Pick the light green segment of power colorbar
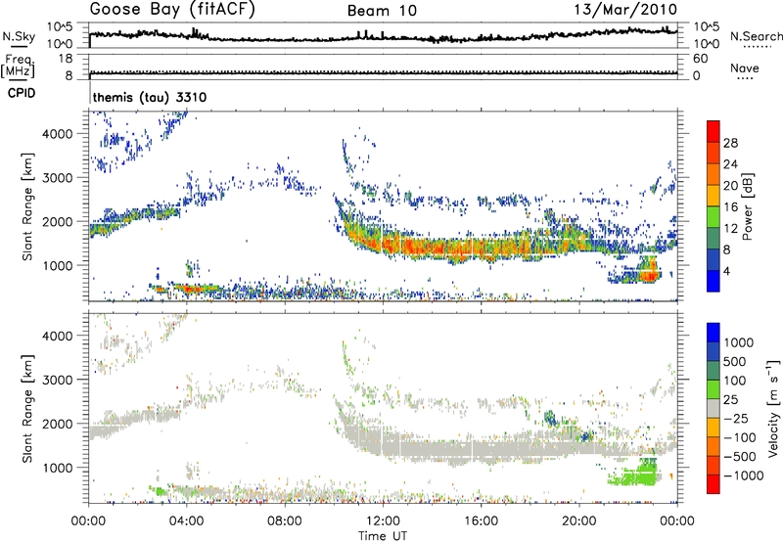The width and height of the screenshot is (783, 542). [714, 216]
